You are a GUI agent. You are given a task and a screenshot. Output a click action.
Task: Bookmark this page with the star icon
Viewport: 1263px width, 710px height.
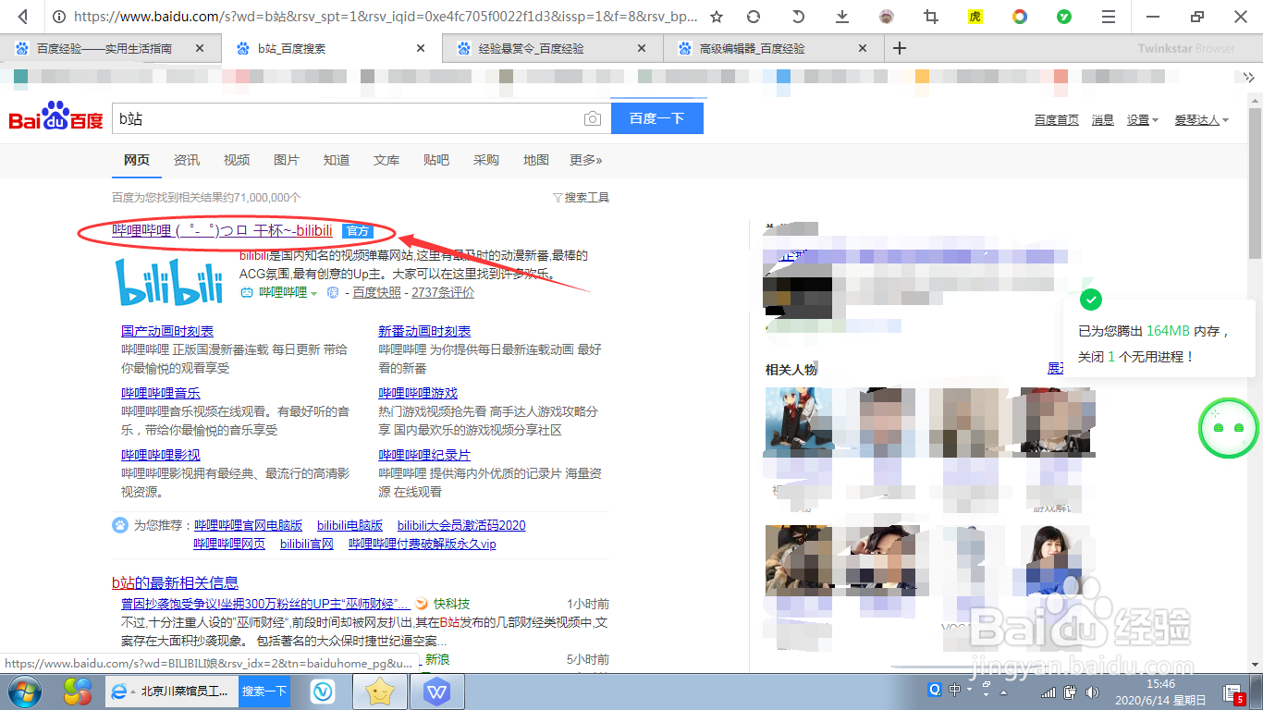pyautogui.click(x=717, y=17)
